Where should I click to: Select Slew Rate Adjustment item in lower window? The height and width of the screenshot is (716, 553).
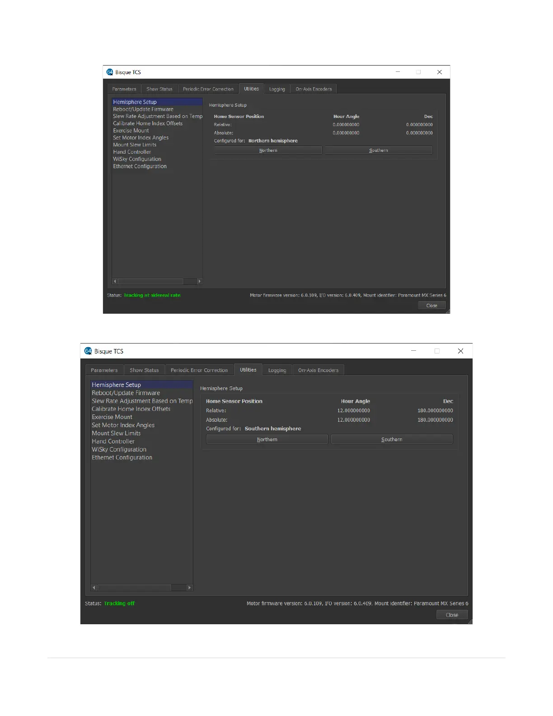tap(142, 401)
